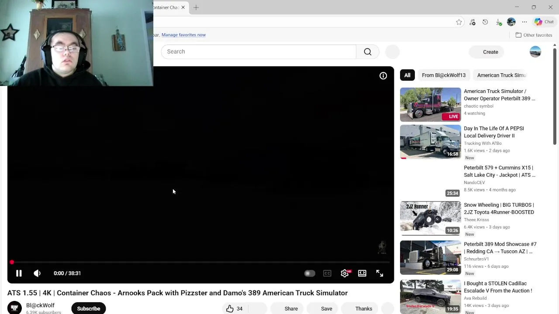This screenshot has height=314, width=559.
Task: Open Edge Settings and more menu
Action: (524, 22)
